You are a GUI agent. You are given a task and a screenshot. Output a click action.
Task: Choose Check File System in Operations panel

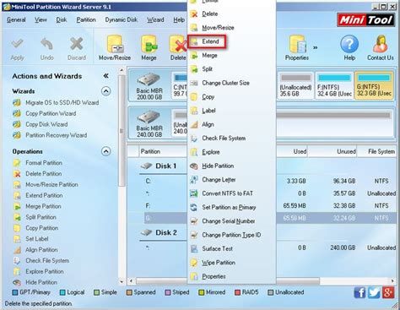(41, 261)
